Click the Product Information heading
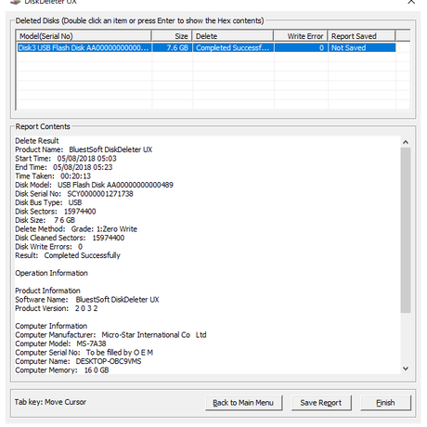This screenshot has width=427, height=427. (47, 291)
